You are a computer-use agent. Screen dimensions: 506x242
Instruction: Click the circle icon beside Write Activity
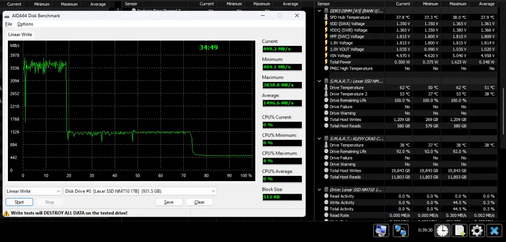tap(326, 202)
